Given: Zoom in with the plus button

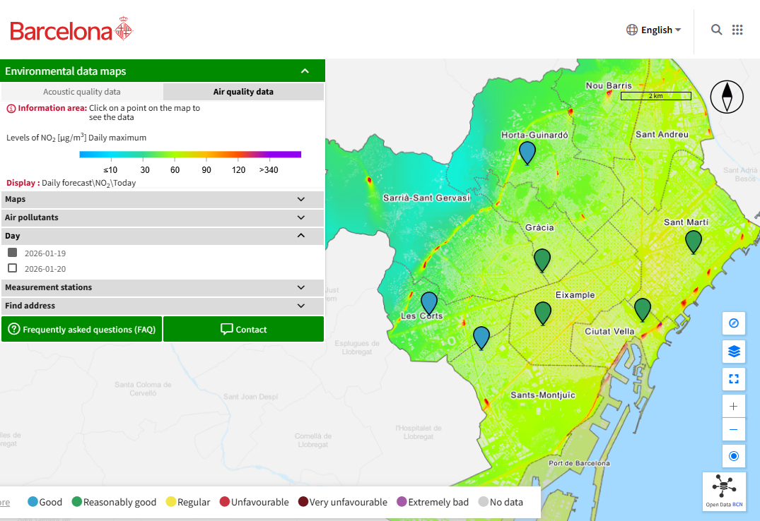Looking at the screenshot, I should (733, 406).
